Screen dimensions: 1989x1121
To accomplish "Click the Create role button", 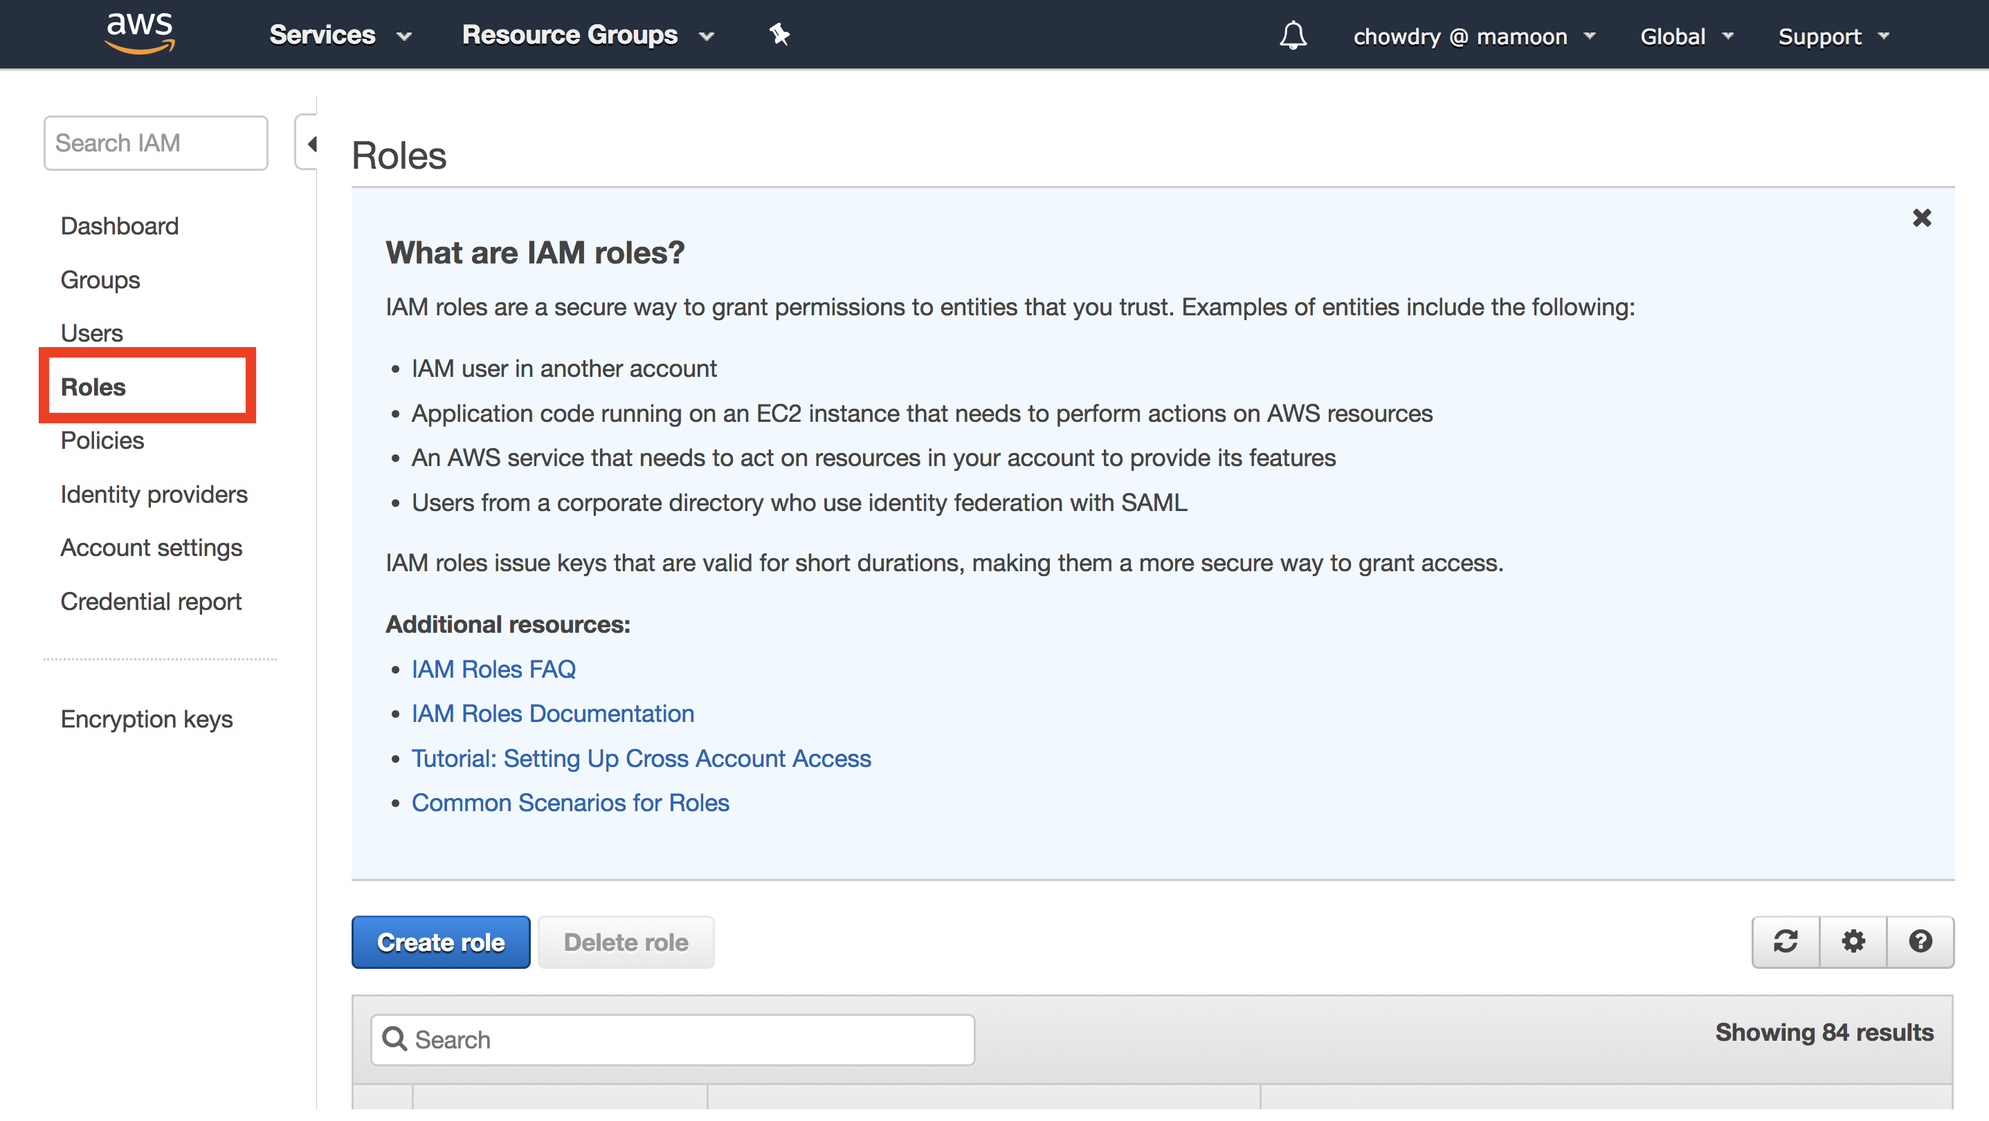I will (441, 942).
